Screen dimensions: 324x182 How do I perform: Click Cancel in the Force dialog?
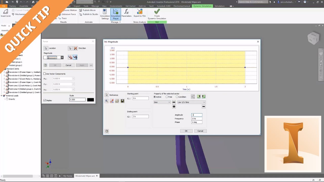(x=68, y=65)
